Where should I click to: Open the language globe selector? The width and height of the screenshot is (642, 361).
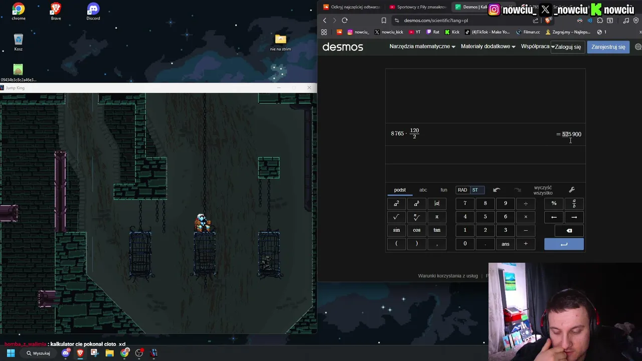(638, 47)
